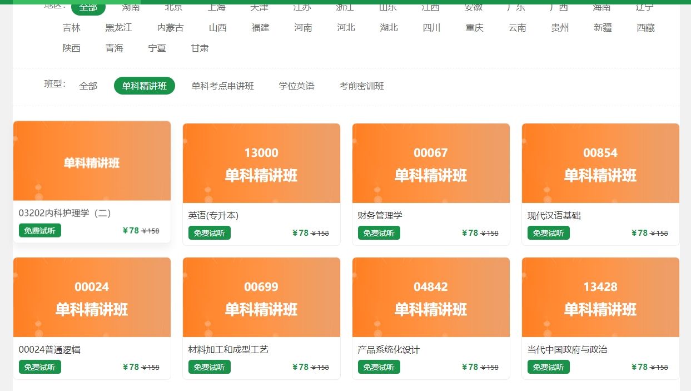This screenshot has width=691, height=391.
Task: Start 免费试听 for 英语(专升本)
Action: [210, 233]
